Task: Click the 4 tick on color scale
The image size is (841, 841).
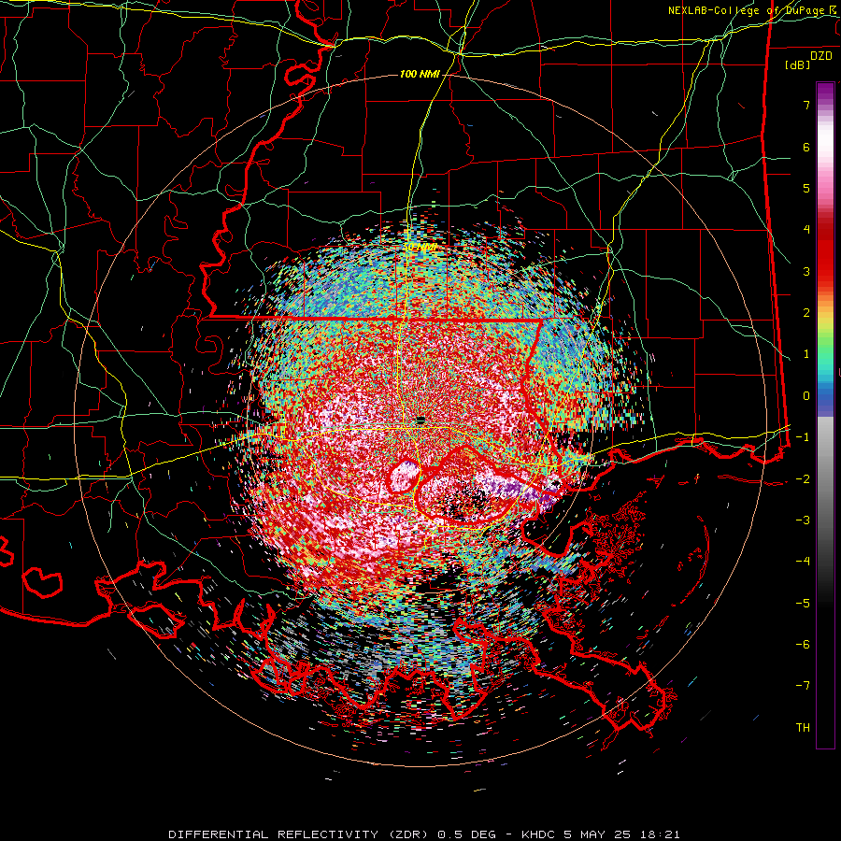Action: (x=806, y=230)
